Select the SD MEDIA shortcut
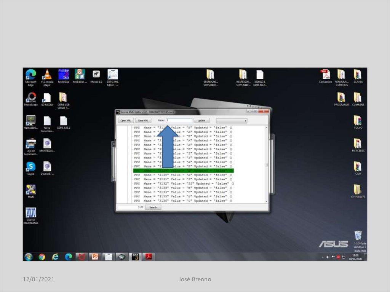Image resolution: width=390 pixels, height=292 pixels. (x=47, y=99)
